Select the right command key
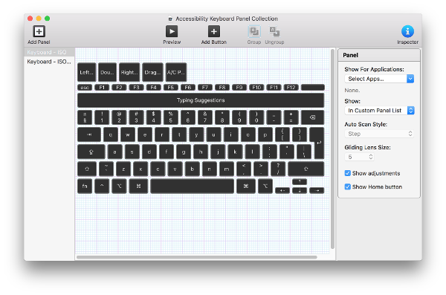The image size is (446, 295). (x=246, y=186)
